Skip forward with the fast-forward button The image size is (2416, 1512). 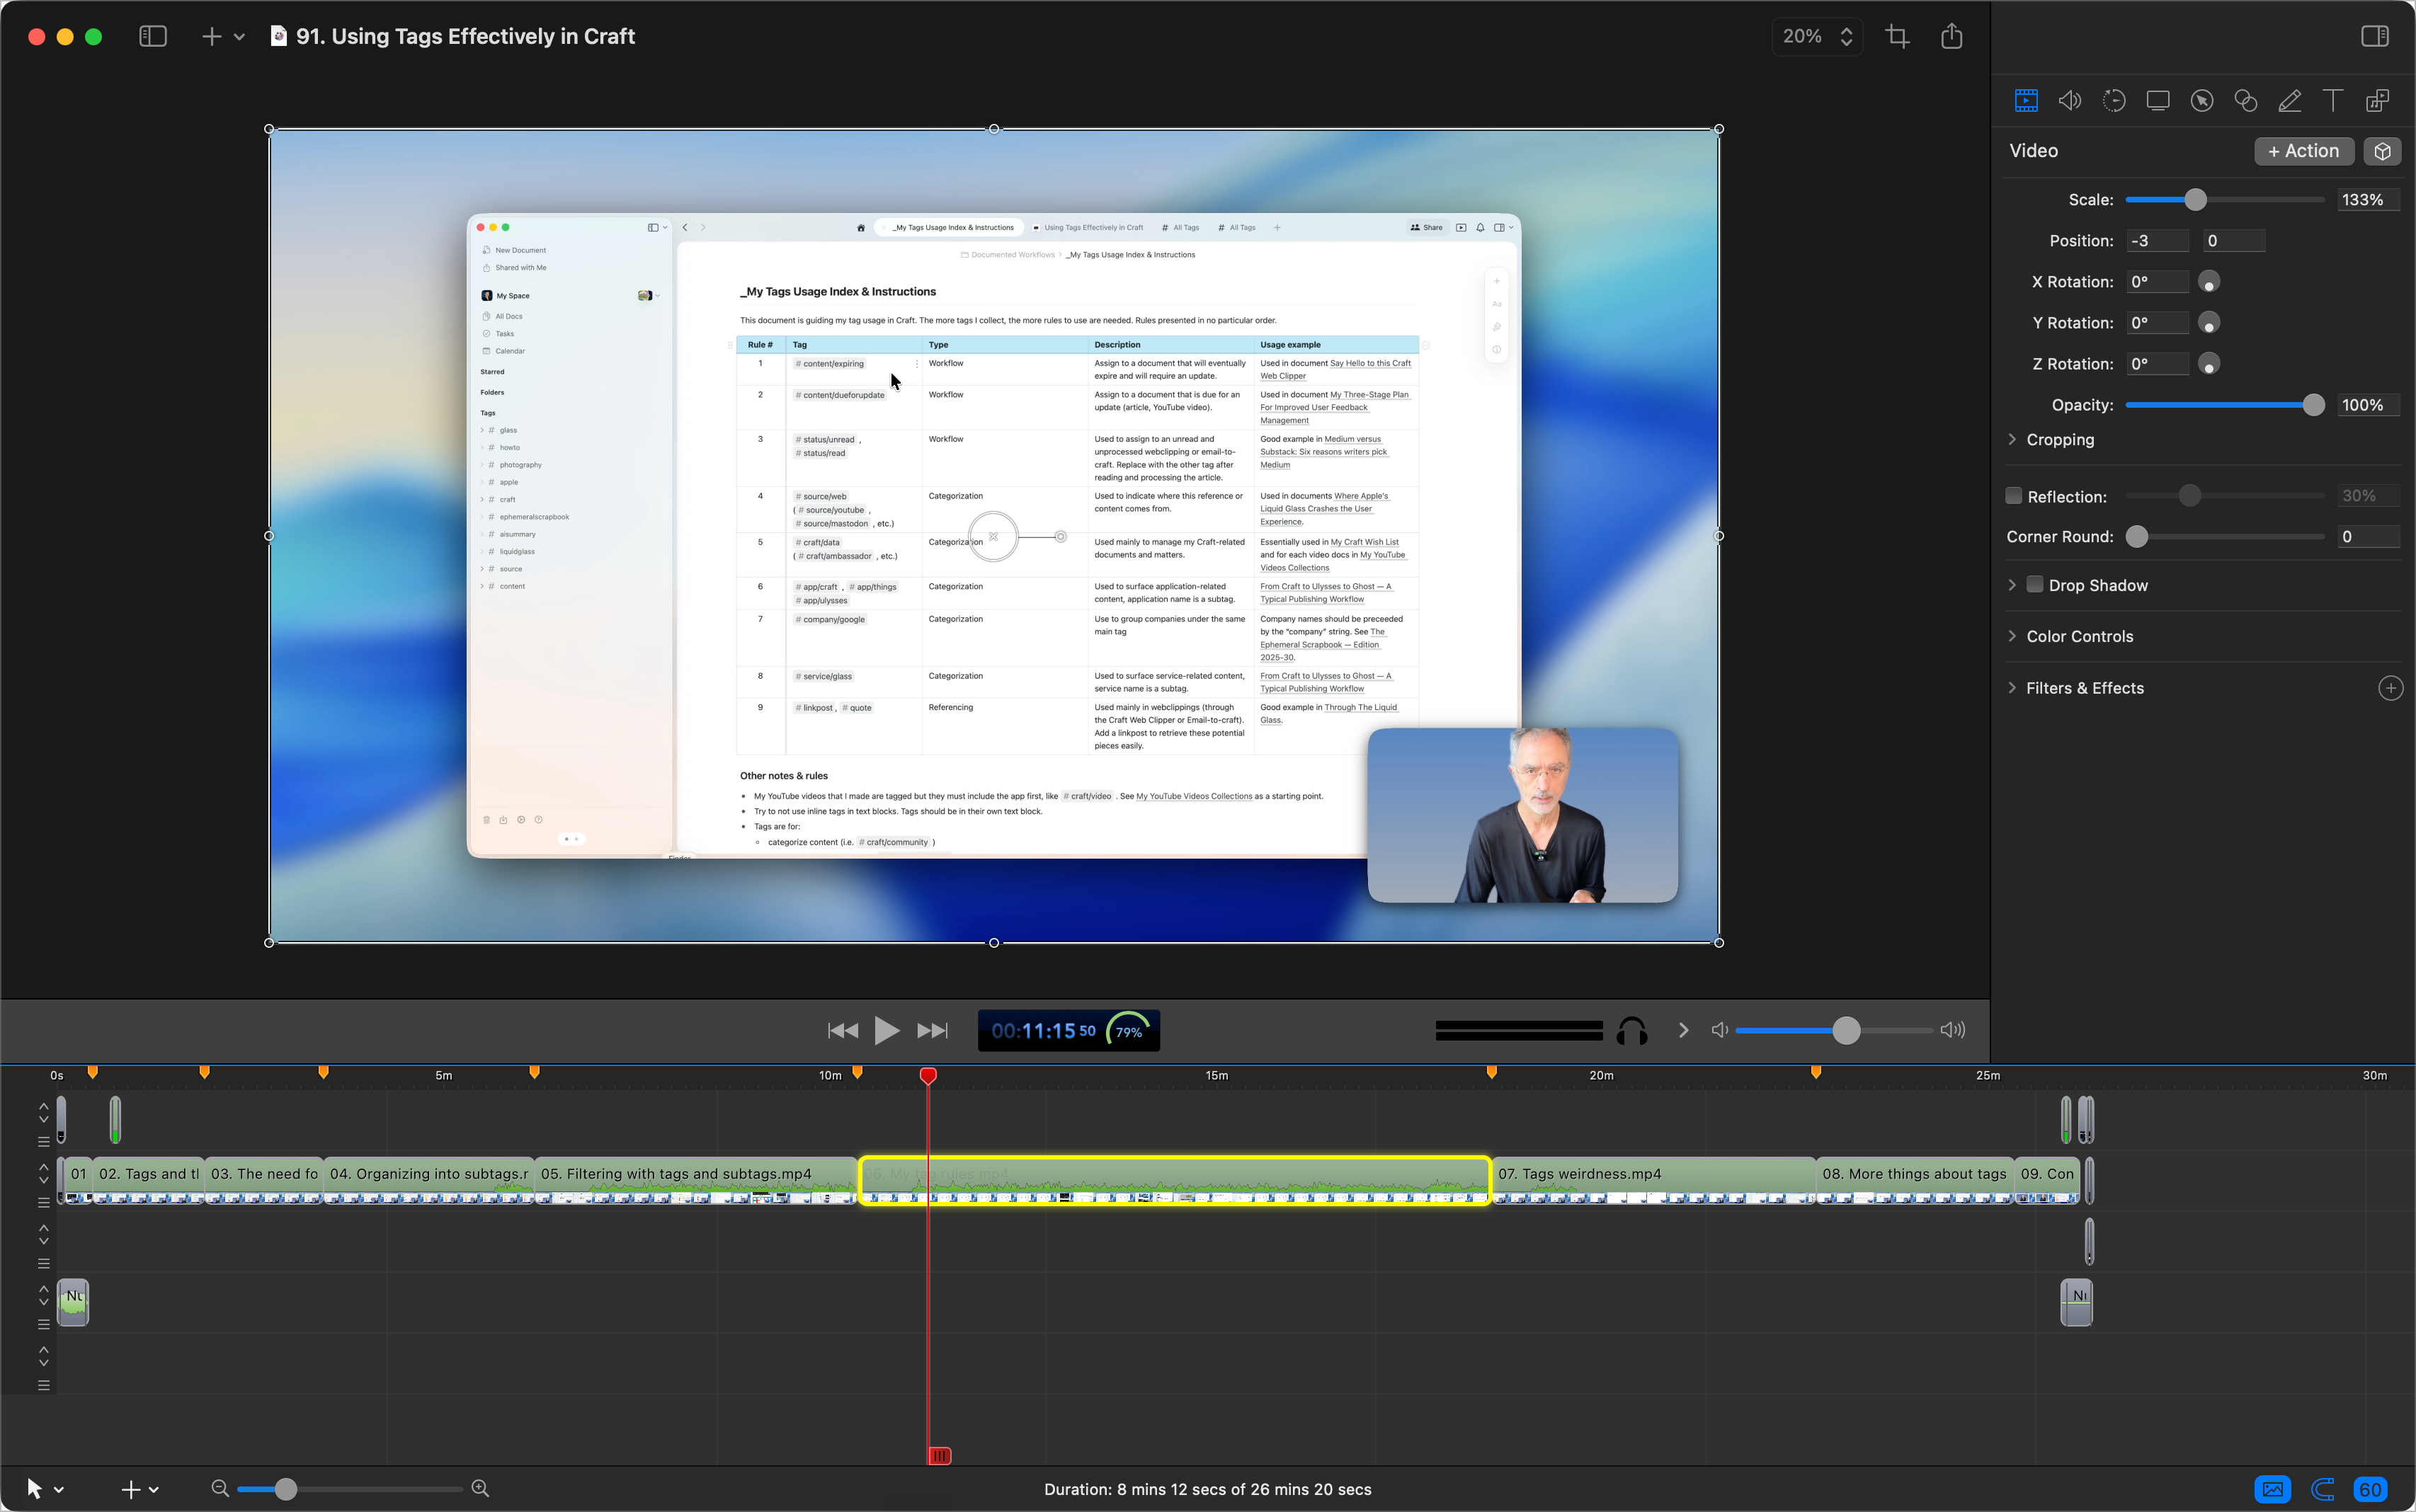[932, 1031]
